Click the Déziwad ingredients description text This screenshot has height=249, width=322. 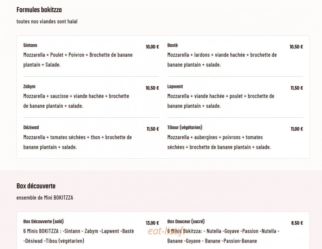coord(77,142)
